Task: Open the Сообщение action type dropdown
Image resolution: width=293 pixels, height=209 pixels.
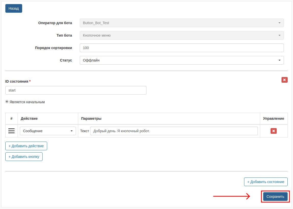Action: [x=48, y=131]
